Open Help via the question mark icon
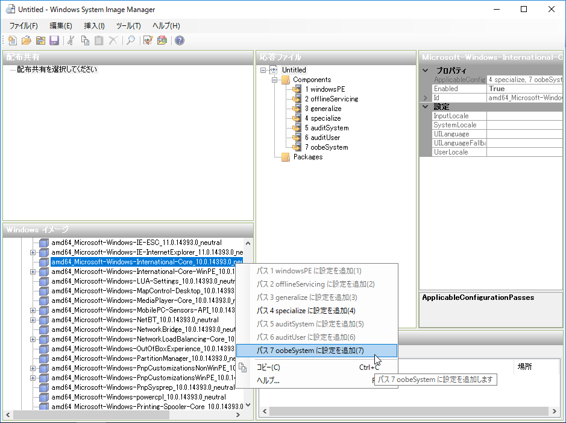Viewport: 566px width, 423px height. pyautogui.click(x=180, y=40)
